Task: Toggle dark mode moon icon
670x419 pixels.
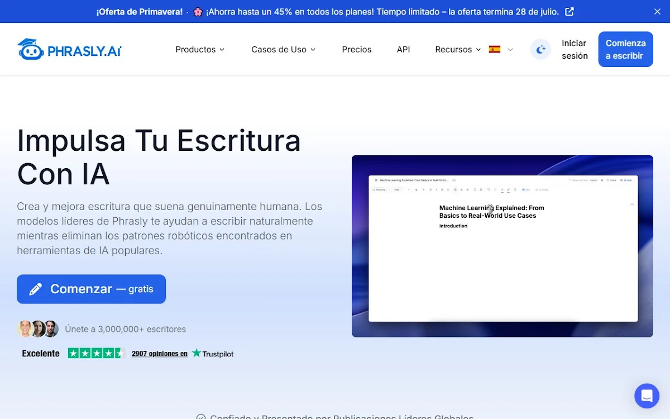Action: (x=540, y=50)
